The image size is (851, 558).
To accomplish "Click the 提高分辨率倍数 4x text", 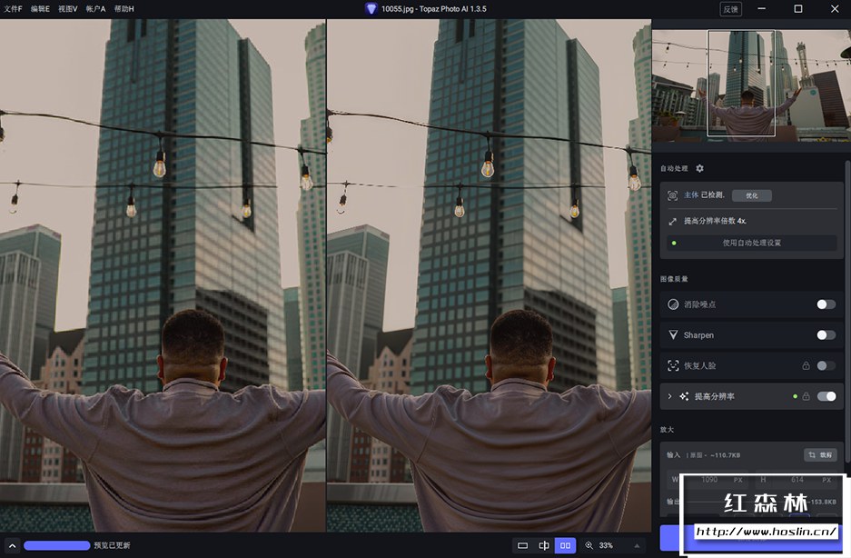I will [715, 221].
